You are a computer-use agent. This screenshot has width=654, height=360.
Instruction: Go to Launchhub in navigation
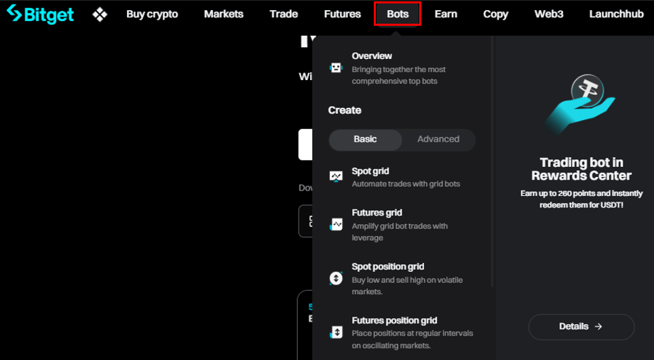tap(616, 14)
